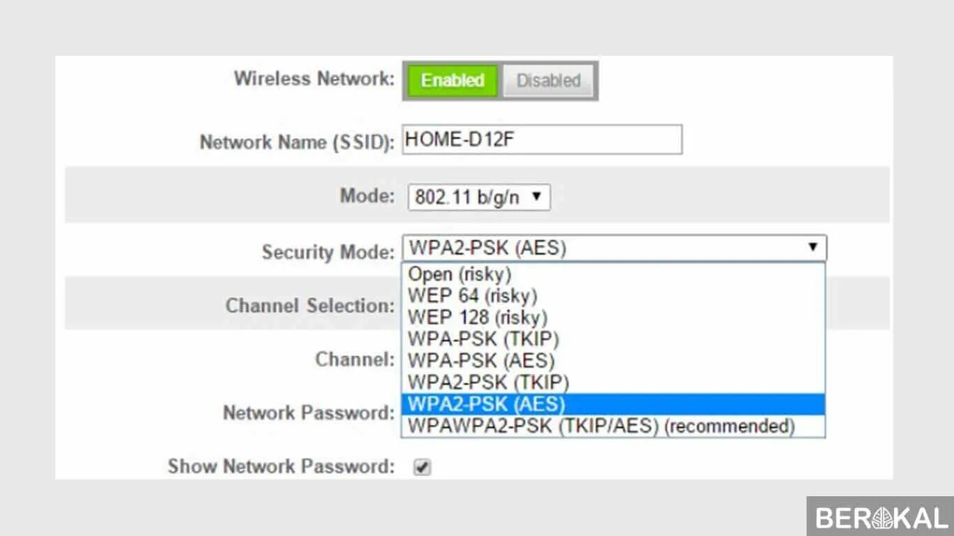
Task: Click the Enabled wireless network toggle
Action: tap(453, 80)
